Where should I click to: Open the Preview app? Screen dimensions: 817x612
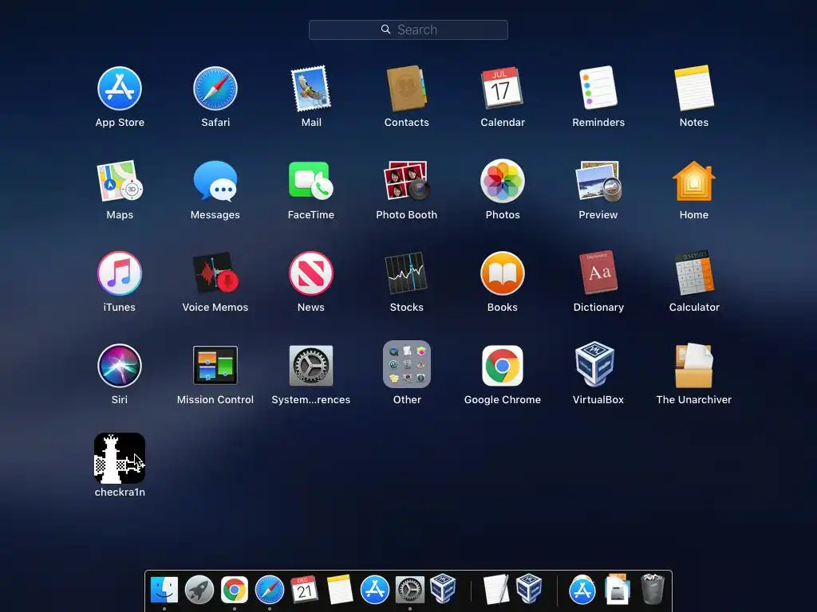[x=598, y=181]
